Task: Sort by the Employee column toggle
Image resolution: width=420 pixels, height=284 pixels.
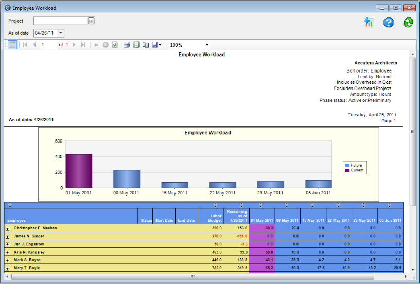Action: pos(10,205)
